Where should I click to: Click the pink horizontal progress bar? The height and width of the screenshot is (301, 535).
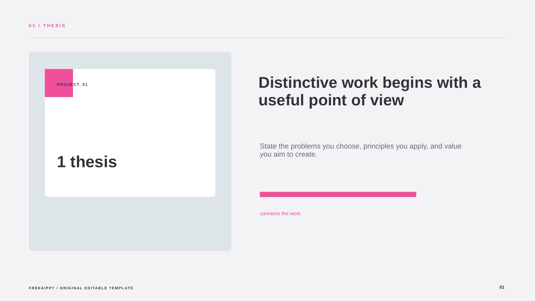(338, 195)
